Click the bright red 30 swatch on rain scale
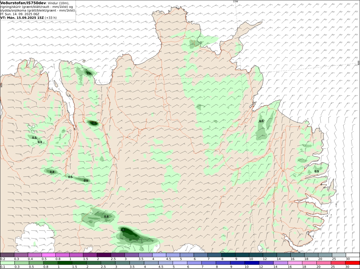The image size is (360, 269). 352,263
